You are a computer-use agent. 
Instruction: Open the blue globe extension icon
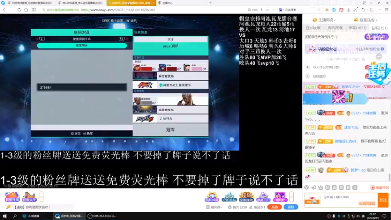coord(334,10)
